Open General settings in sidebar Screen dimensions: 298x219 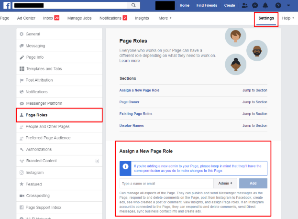(x=59, y=34)
